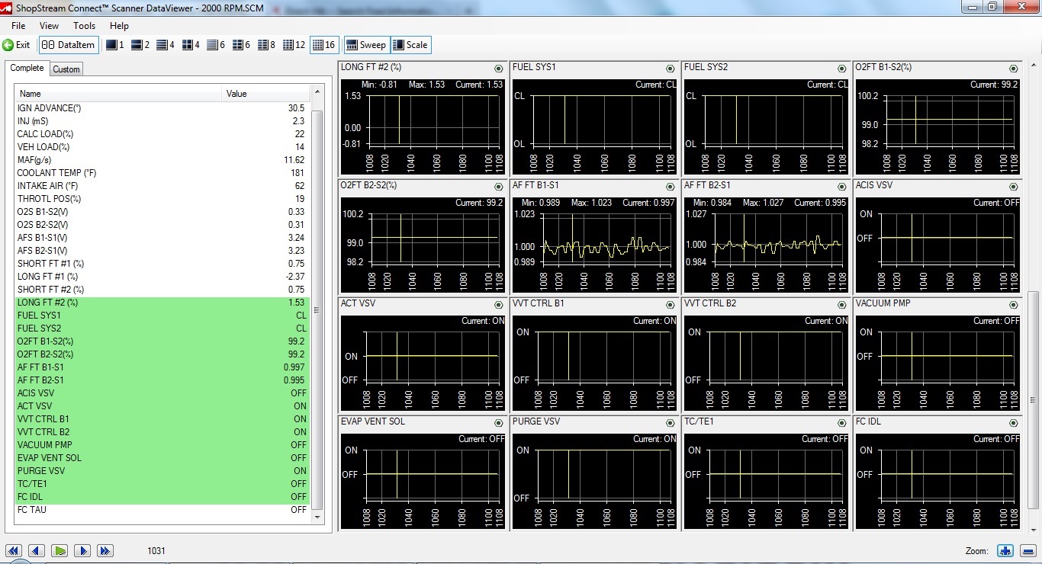Click the green Exit arrow button
Screen dimensions: 1042x564
(17, 45)
